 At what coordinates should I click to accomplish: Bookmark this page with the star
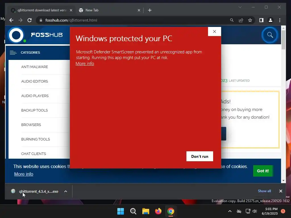click(250, 20)
